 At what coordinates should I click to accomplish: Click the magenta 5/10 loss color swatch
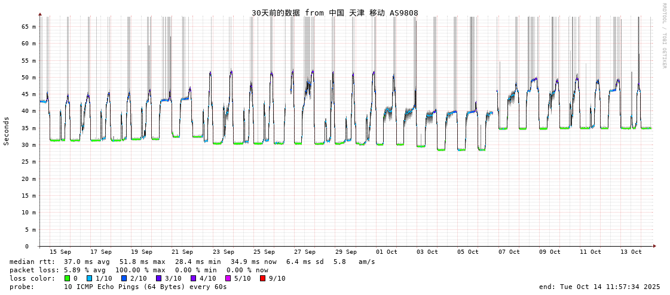click(228, 278)
